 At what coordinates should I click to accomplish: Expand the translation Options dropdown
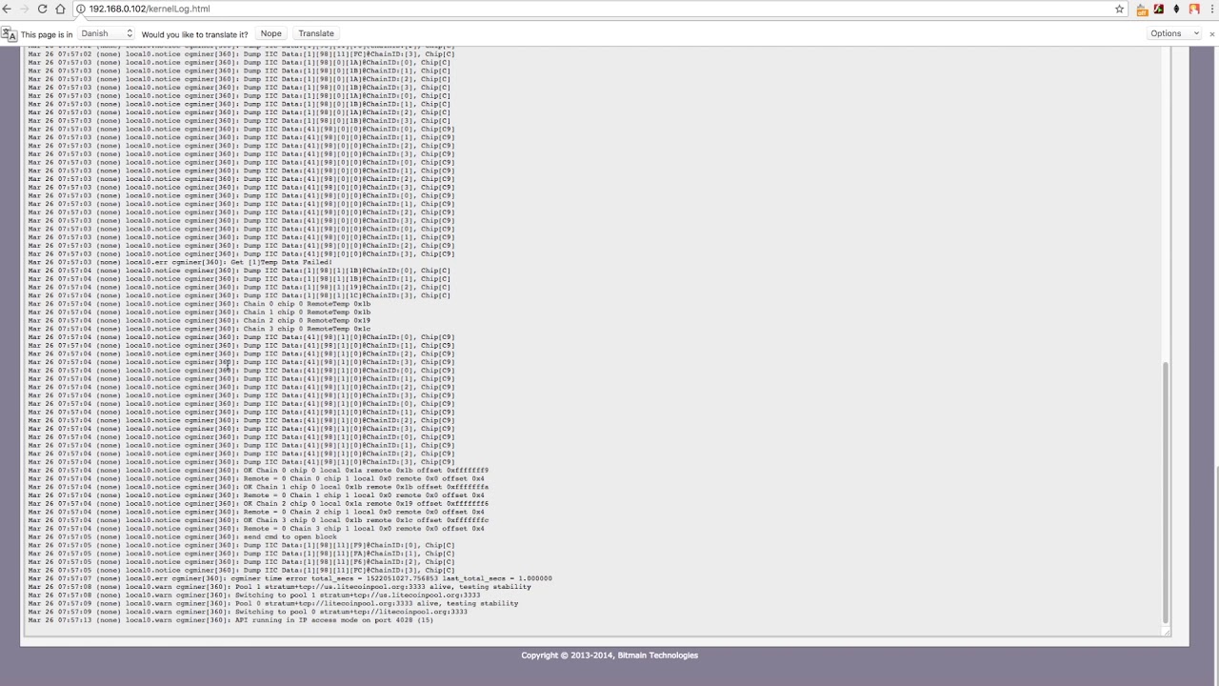pos(1172,33)
